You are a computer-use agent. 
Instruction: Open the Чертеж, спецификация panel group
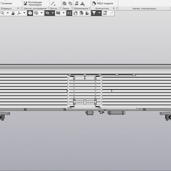(x=144, y=8)
